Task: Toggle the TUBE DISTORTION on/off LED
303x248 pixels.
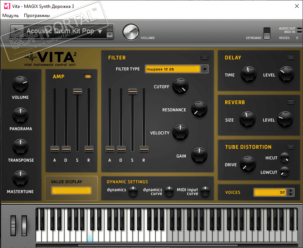Action: pos(290,147)
